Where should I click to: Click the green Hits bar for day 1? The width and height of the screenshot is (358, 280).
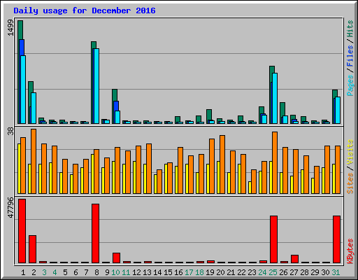pos(20,30)
